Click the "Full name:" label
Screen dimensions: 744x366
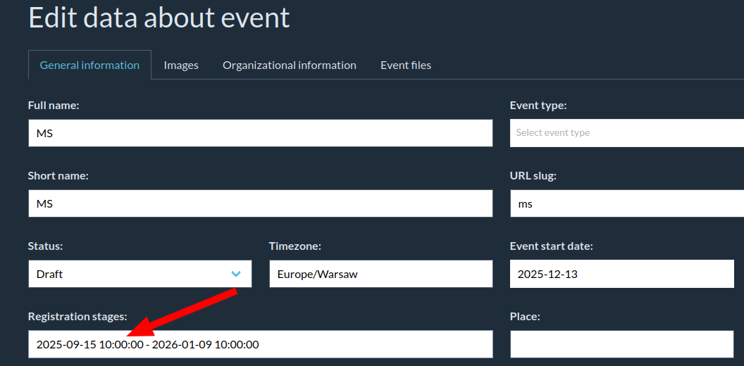coord(54,105)
